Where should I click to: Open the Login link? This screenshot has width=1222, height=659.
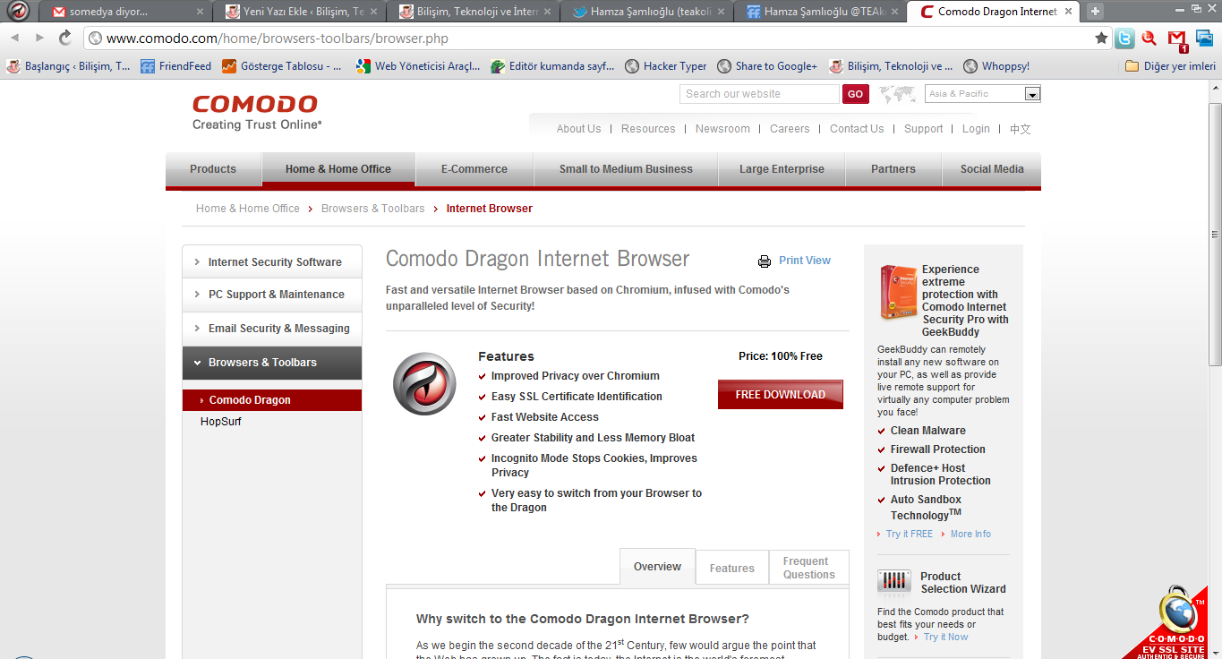point(976,129)
